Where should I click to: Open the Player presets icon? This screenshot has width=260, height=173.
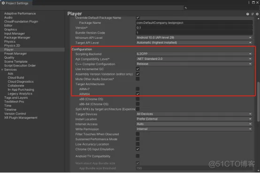click(252, 14)
